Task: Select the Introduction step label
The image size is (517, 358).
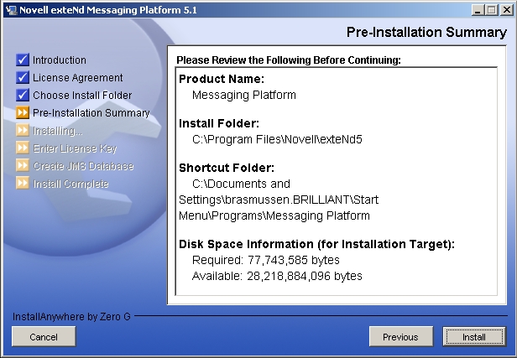Action: click(60, 60)
